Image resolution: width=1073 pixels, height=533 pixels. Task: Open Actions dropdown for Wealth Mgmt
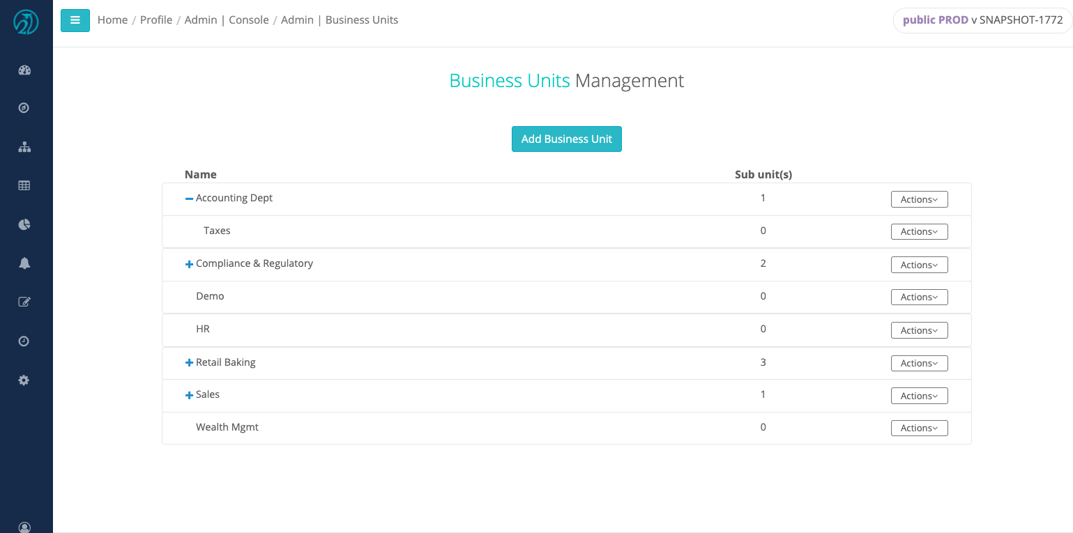pos(919,428)
